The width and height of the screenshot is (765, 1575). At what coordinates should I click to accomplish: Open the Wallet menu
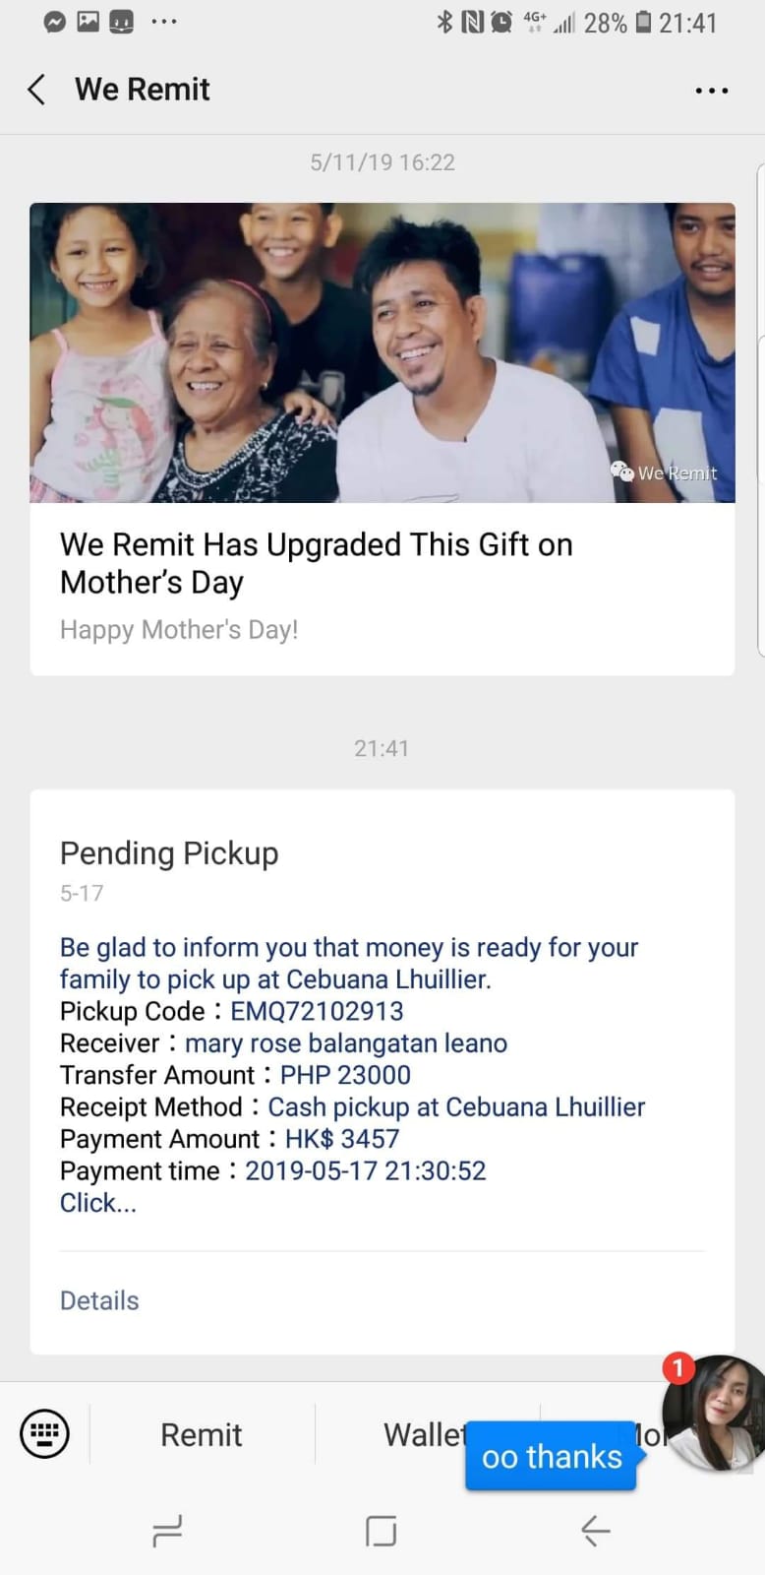pyautogui.click(x=423, y=1434)
